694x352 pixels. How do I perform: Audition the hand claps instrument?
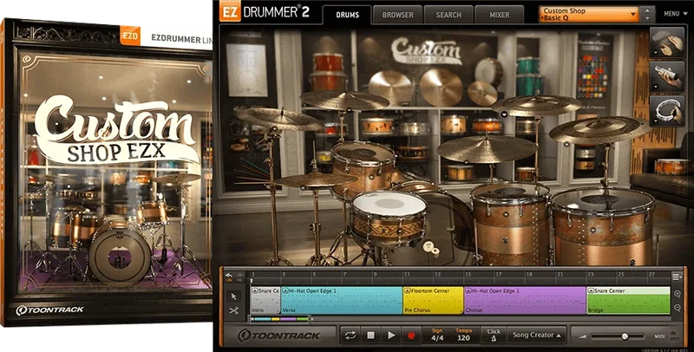click(x=667, y=42)
